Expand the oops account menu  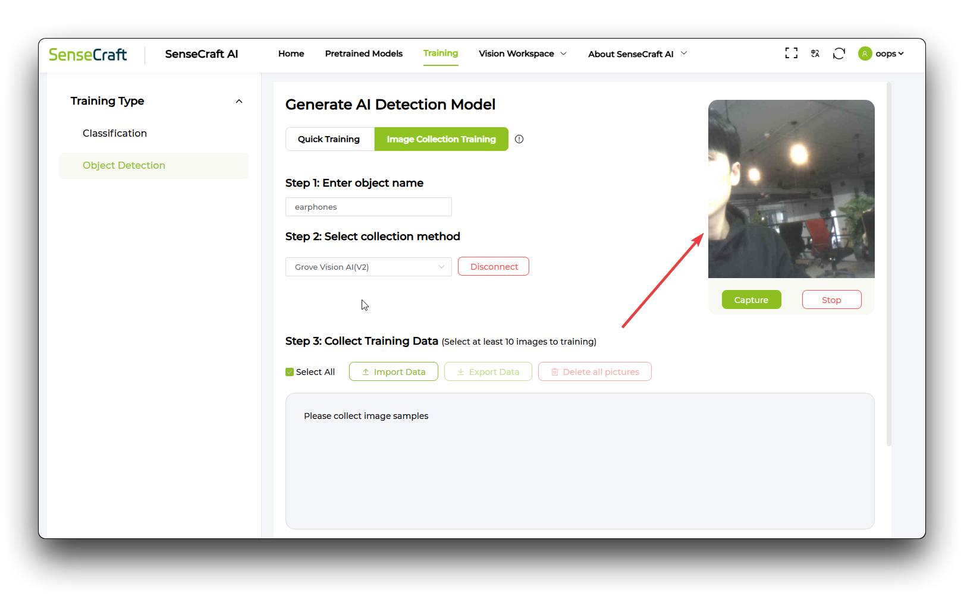[886, 53]
